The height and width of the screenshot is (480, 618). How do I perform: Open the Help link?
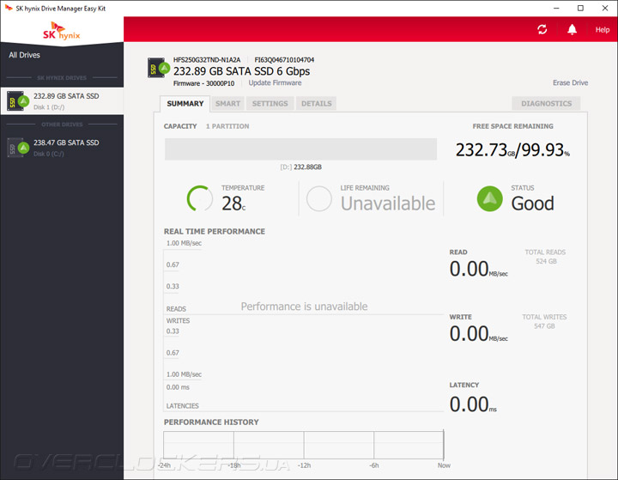(x=603, y=29)
